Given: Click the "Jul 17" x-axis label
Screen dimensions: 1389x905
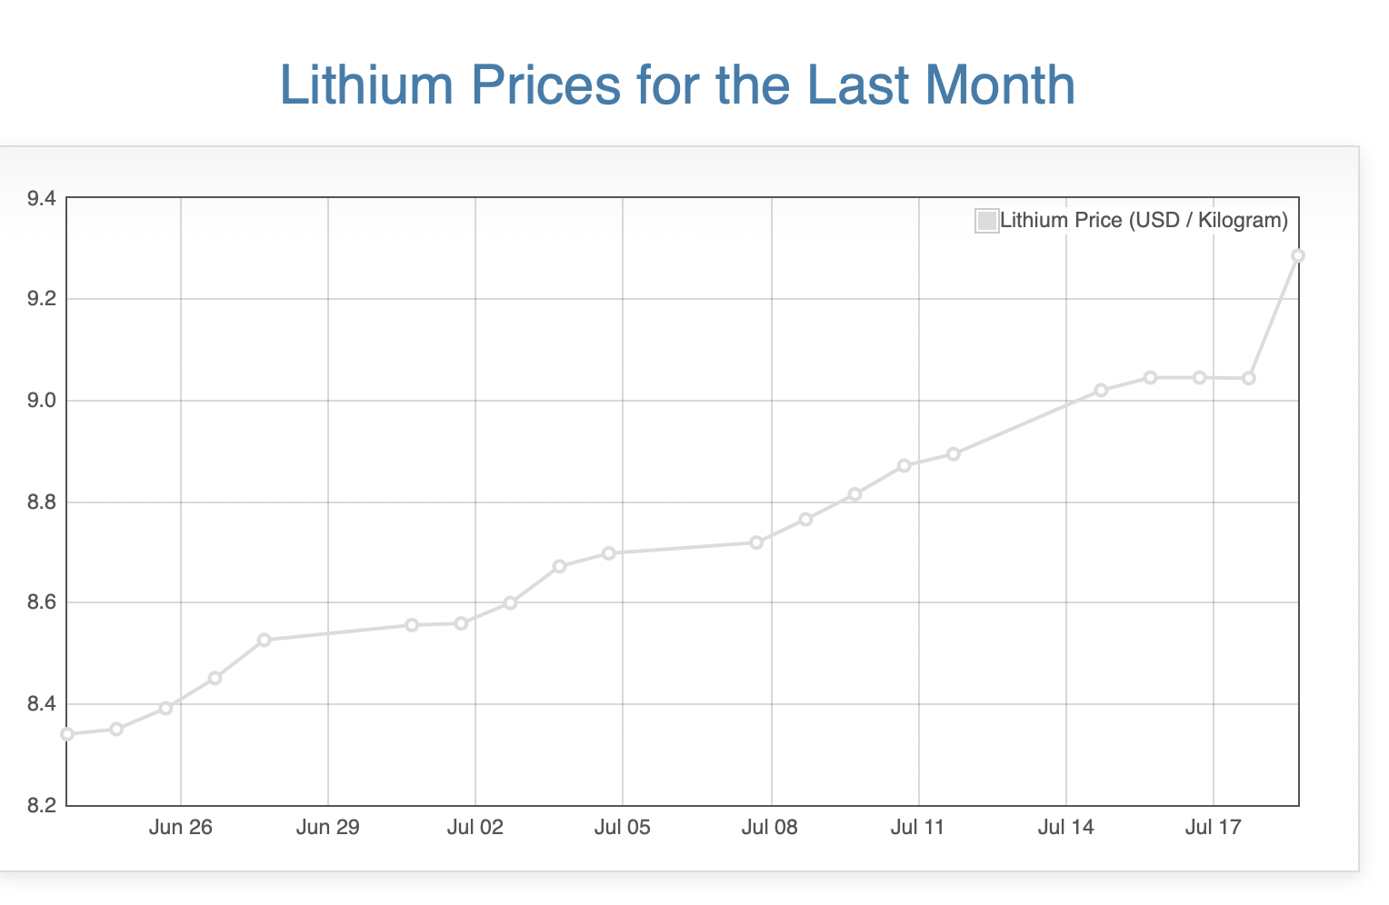Looking at the screenshot, I should pos(1214,828).
